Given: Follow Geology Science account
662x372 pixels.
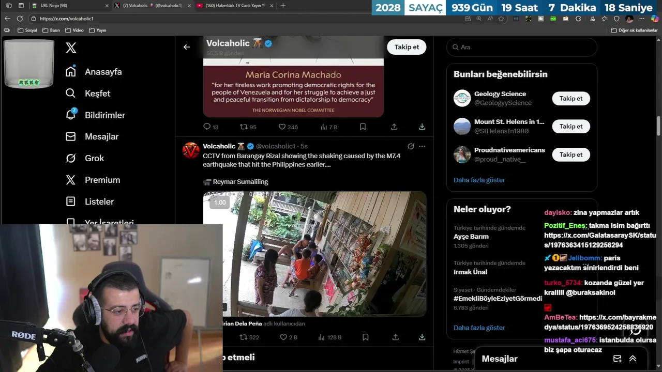Looking at the screenshot, I should (571, 98).
